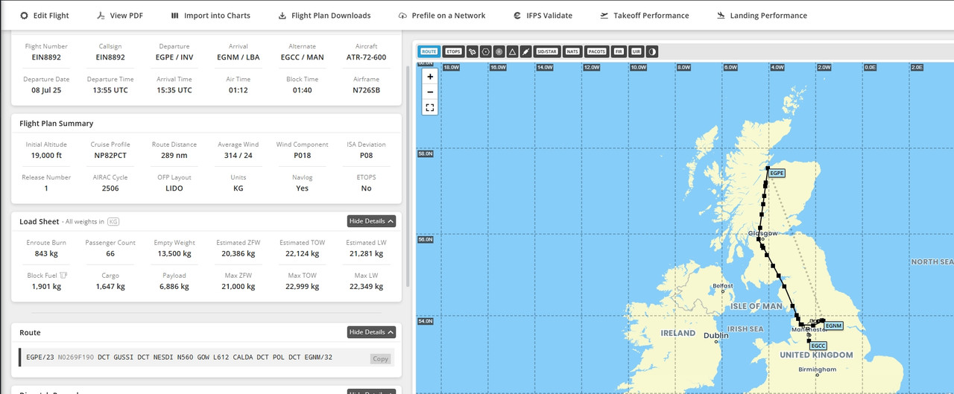Click the flight number EIN8892 value
The image size is (954, 394).
46,57
